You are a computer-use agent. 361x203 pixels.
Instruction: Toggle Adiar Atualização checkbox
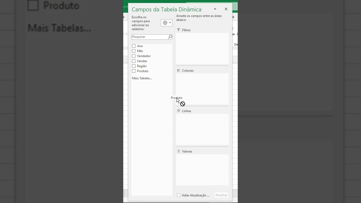179,195
